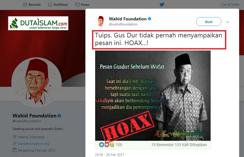
Task: Click the tweet timestamp 19.36 - 26 Feb 2017
Action: 109,155
